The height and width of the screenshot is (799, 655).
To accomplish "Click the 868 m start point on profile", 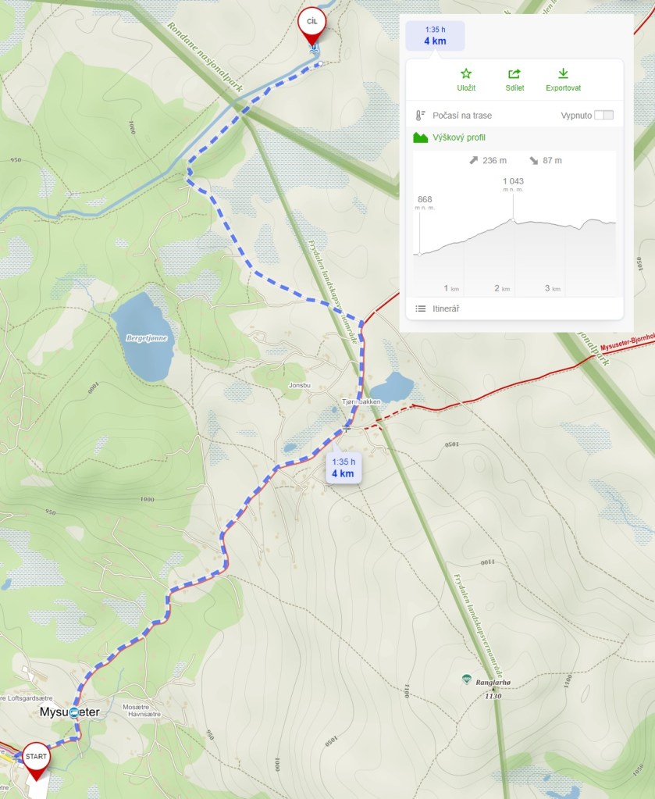I will coord(419,254).
